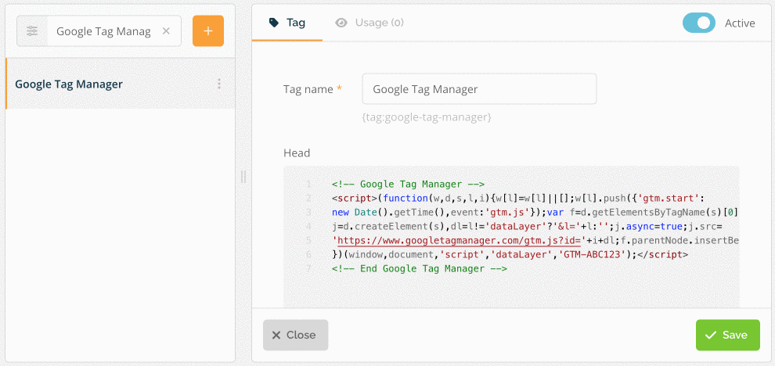The image size is (775, 366).
Task: Click the Head section label
Action: [x=297, y=153]
